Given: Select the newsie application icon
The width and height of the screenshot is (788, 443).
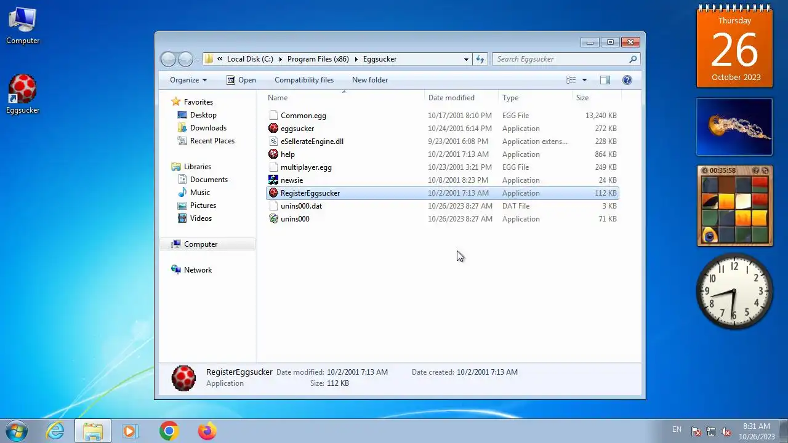Looking at the screenshot, I should coord(273,180).
